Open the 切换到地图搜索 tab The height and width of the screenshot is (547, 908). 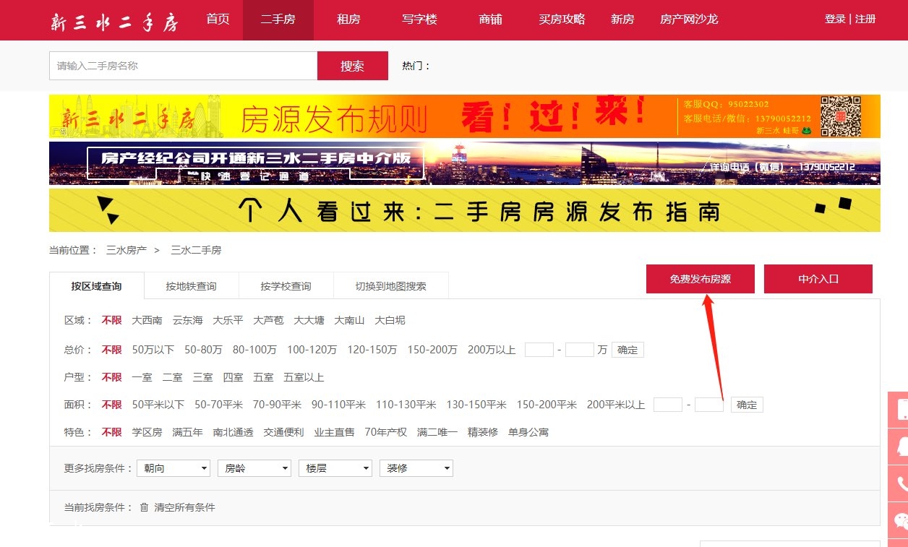pos(391,286)
